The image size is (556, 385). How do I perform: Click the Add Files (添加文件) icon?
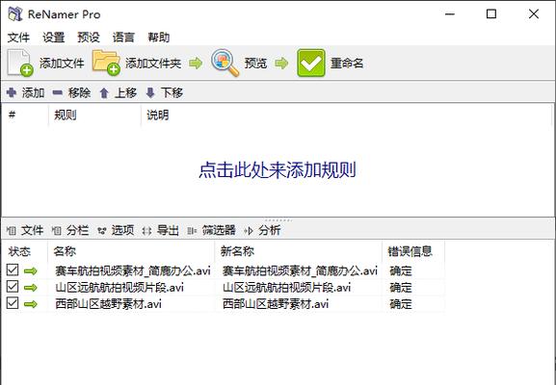[x=20, y=64]
